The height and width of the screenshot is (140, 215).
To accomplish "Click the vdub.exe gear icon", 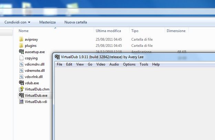I will (21, 83).
